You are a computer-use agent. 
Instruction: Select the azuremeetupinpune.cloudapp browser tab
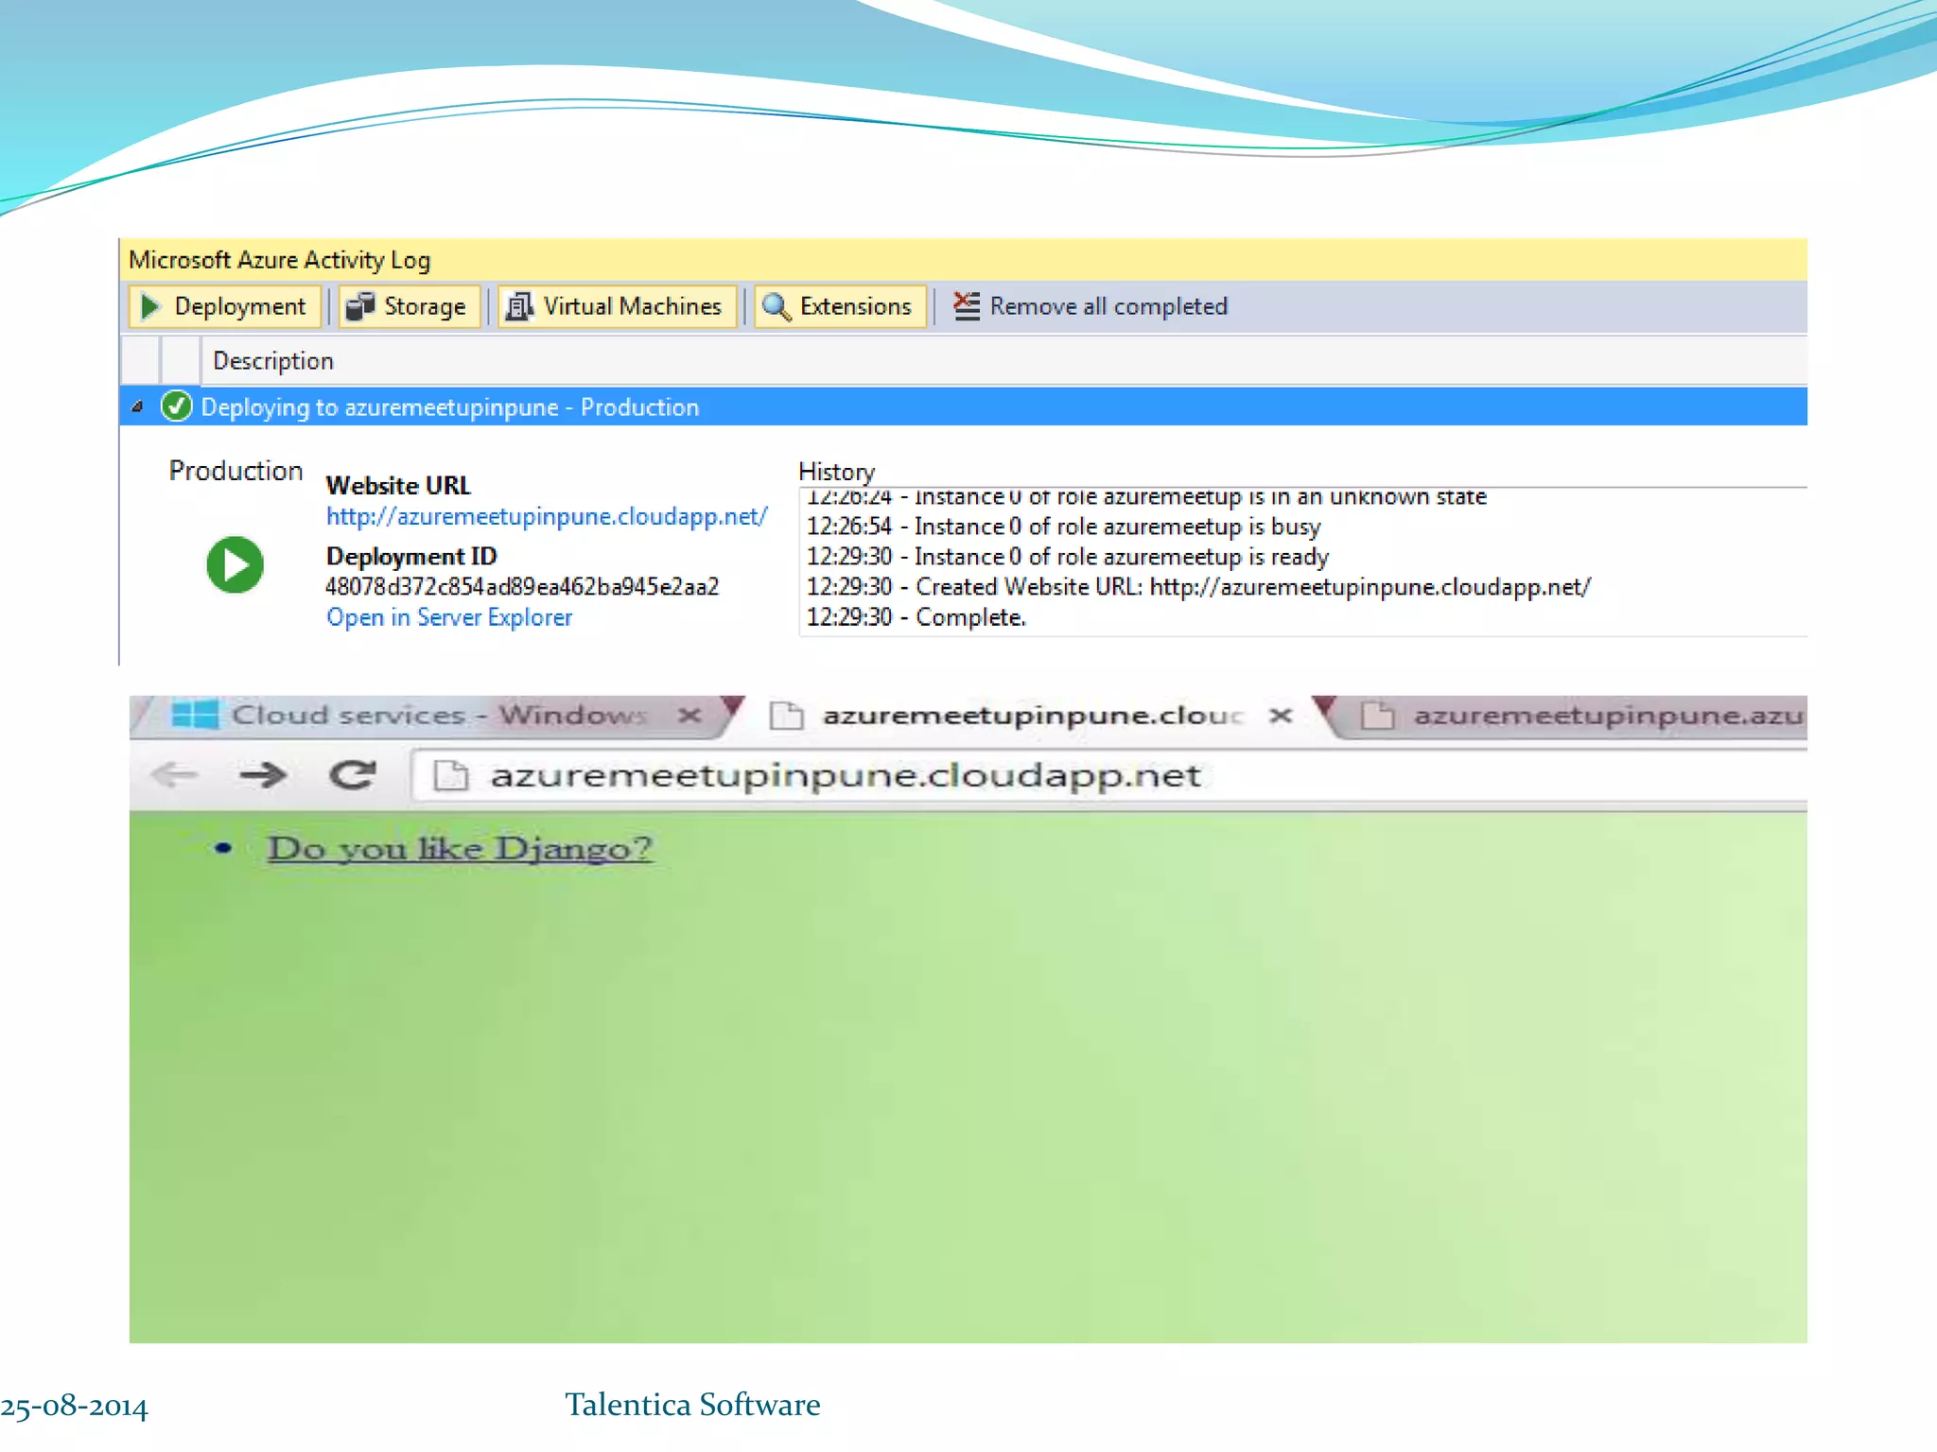pyautogui.click(x=1031, y=716)
